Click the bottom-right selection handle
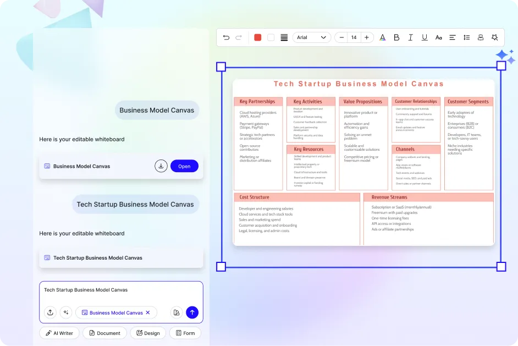This screenshot has height=346, width=518. tap(501, 266)
